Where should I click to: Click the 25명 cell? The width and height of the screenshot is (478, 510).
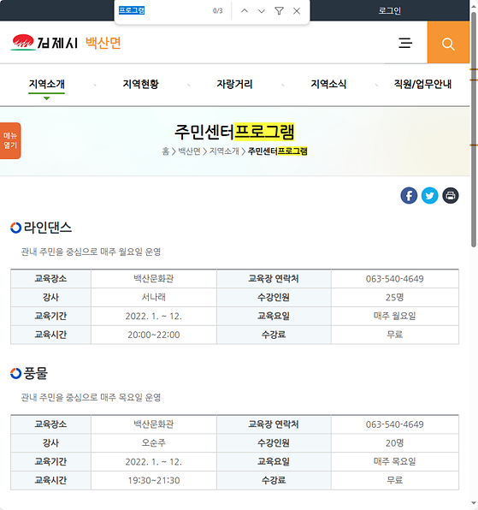(395, 297)
